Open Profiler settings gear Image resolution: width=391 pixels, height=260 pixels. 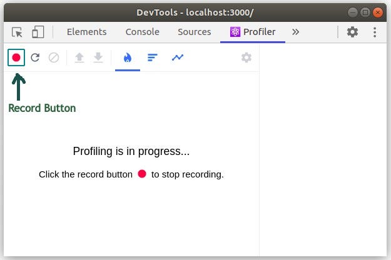(246, 57)
